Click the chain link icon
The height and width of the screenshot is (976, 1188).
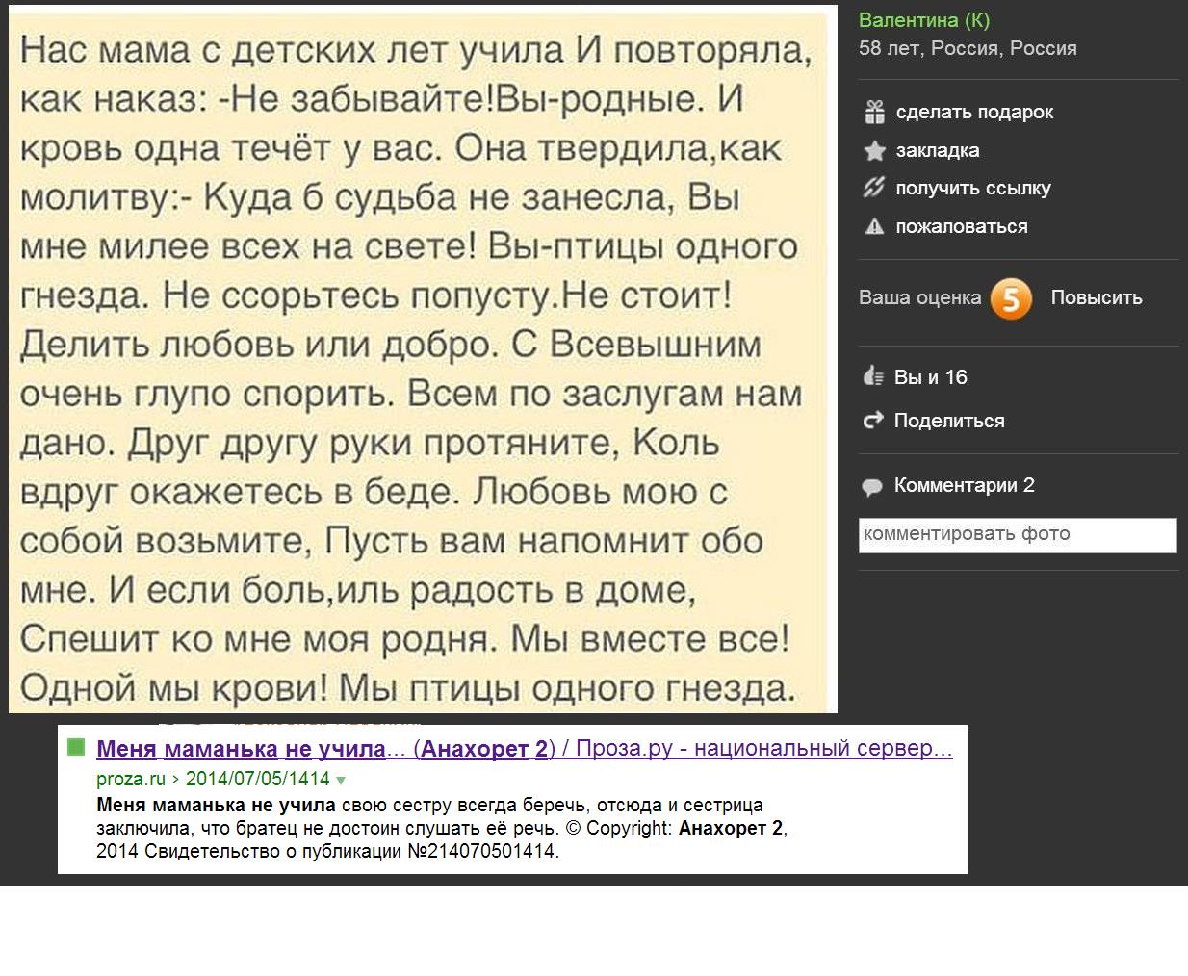(x=874, y=188)
